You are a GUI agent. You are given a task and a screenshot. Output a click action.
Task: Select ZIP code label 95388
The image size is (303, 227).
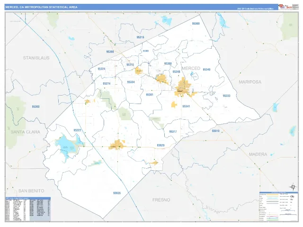(168, 63)
